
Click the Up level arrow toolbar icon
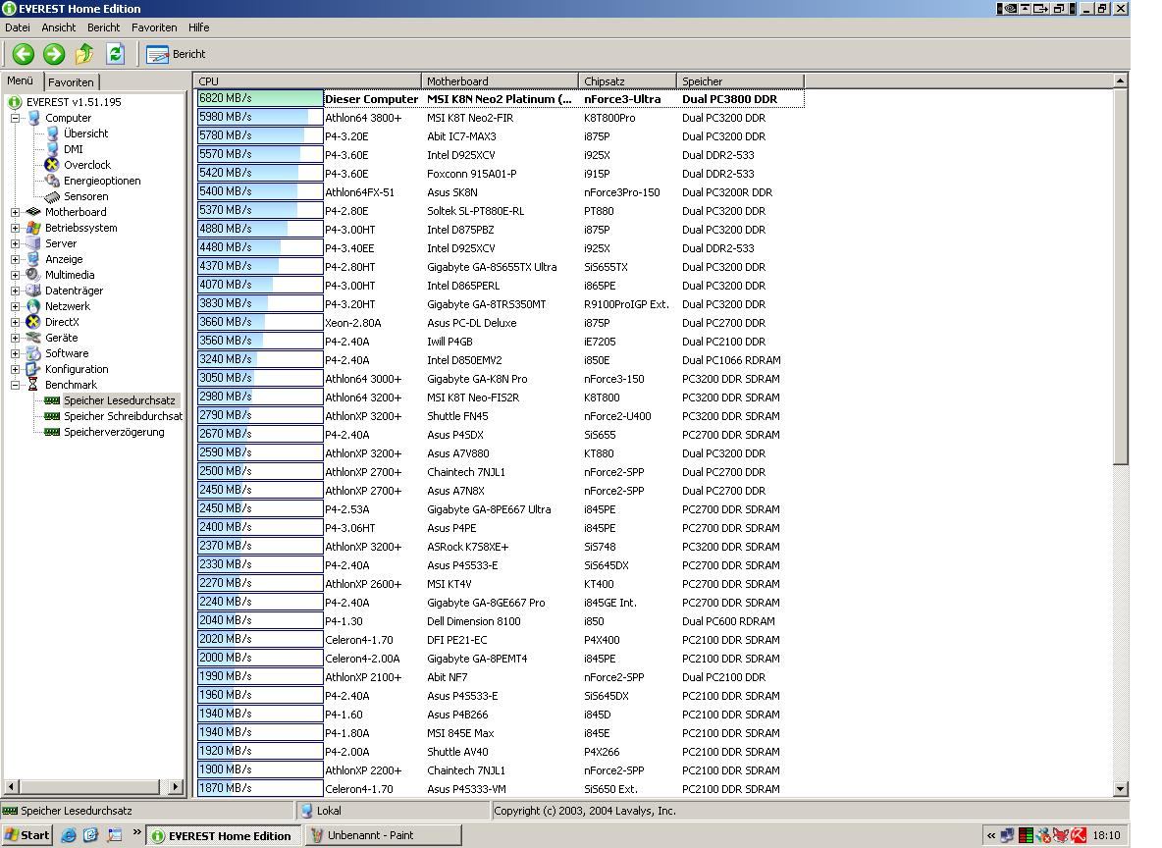83,54
